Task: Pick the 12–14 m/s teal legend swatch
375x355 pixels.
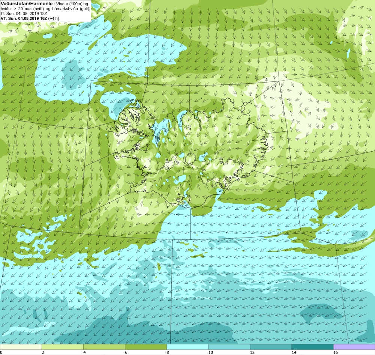Action: (271, 347)
